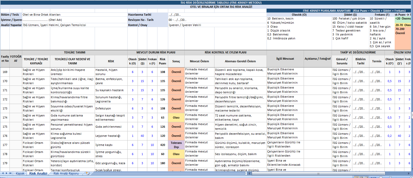This screenshot has width=413, height=178.
Task: Select the Risk Analizi sheet tab
Action: click(x=38, y=173)
